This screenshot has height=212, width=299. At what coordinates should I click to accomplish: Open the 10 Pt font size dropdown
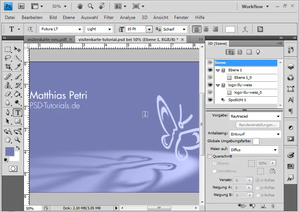149,29
